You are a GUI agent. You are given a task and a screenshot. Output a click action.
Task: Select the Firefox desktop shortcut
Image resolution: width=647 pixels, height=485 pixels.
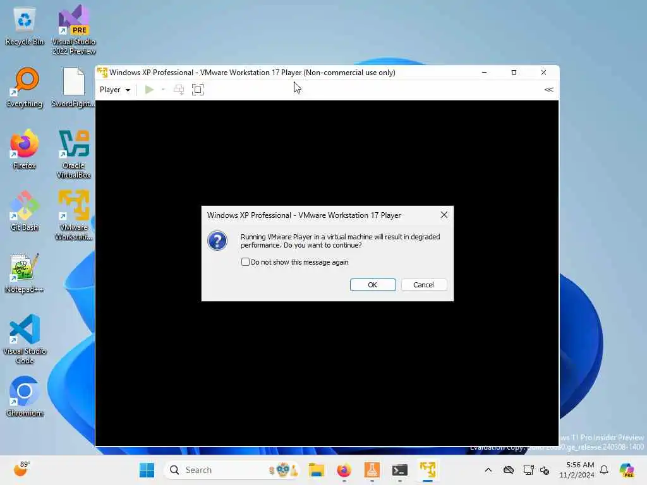click(25, 150)
